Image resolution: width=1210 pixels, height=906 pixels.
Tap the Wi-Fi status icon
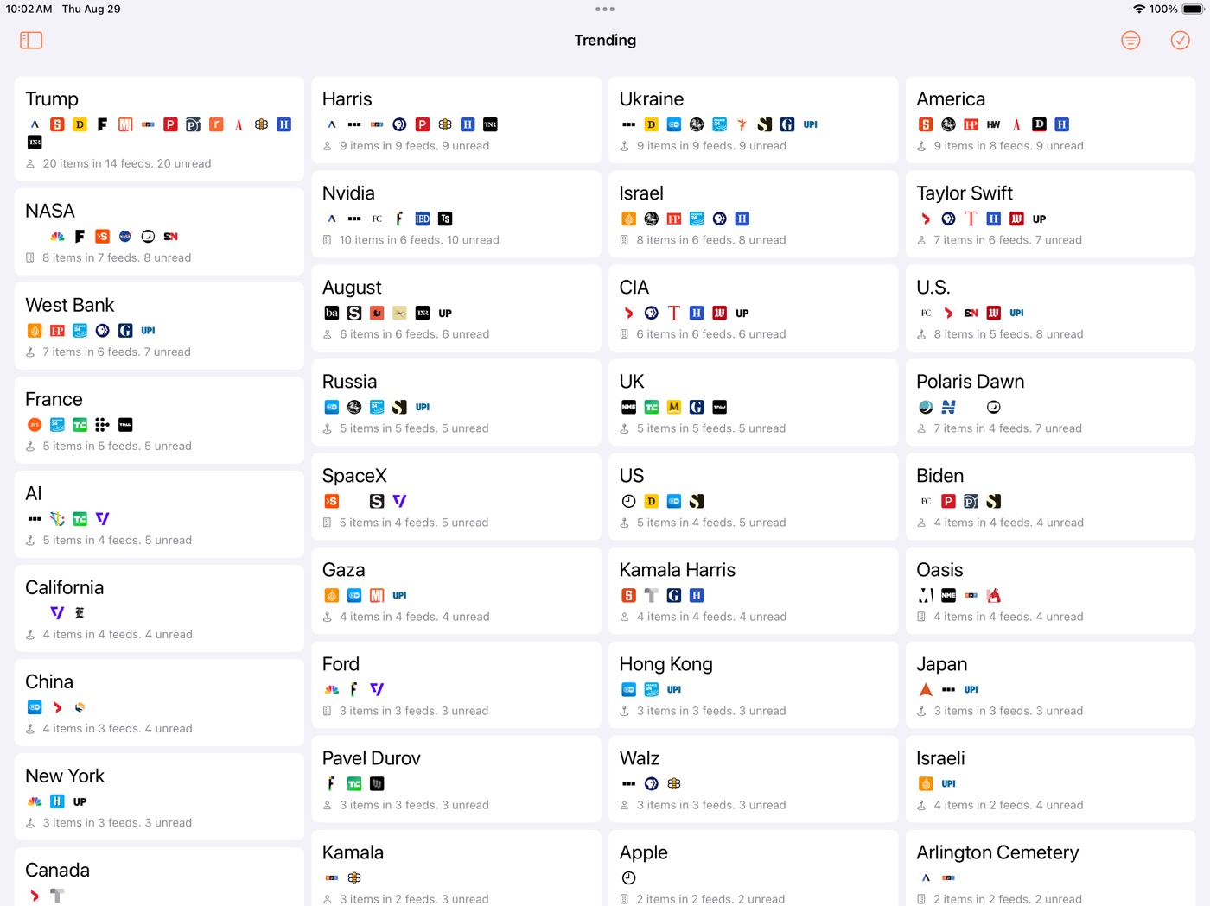(x=1139, y=9)
